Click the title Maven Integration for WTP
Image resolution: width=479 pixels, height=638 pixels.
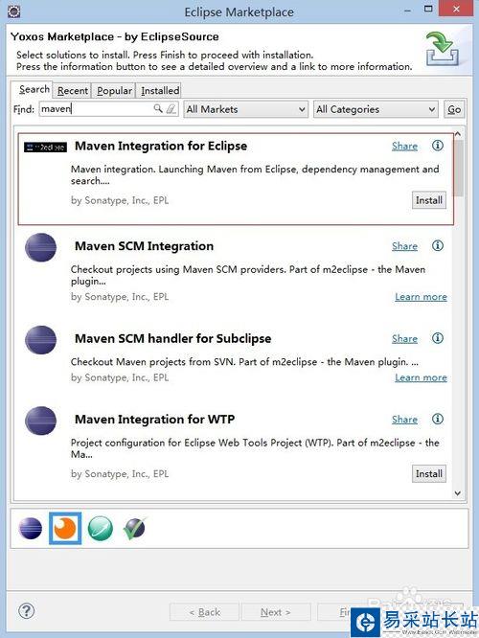[154, 419]
